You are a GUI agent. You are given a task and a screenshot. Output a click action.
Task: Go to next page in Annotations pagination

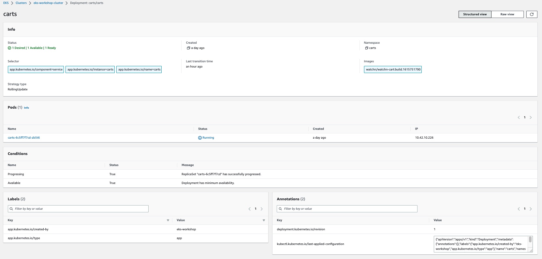[x=531, y=209]
